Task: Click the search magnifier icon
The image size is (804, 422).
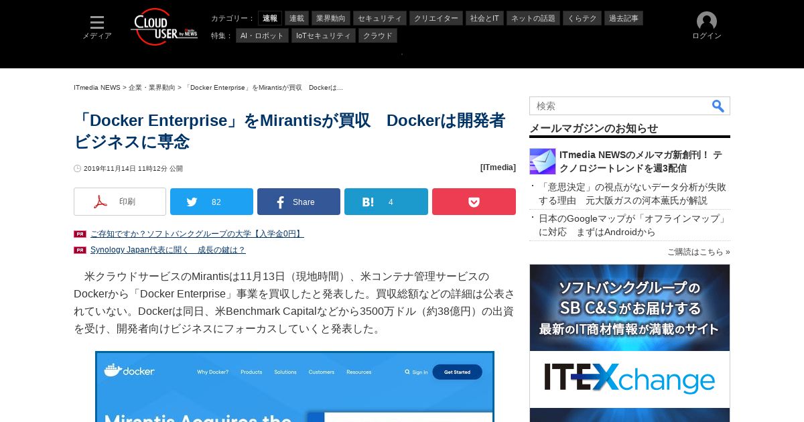Action: click(x=718, y=106)
